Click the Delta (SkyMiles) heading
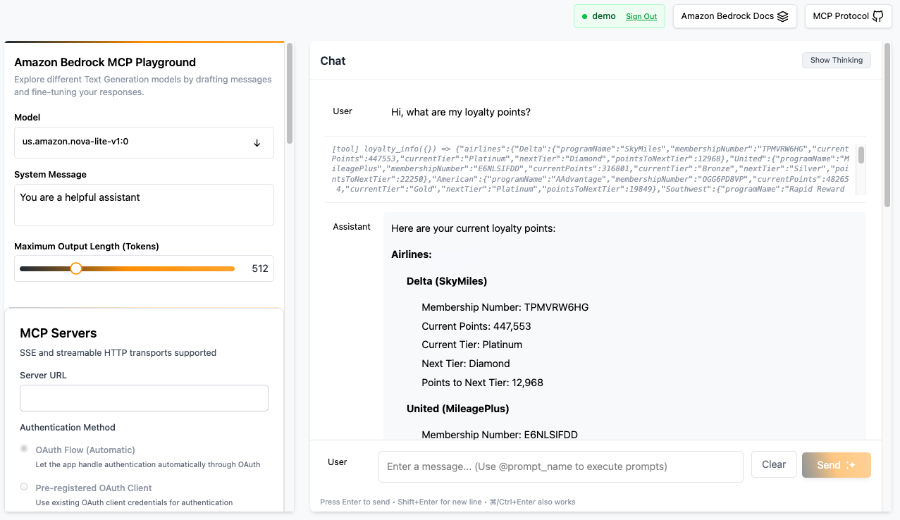Screen dimensions: 900x520 click(x=447, y=281)
